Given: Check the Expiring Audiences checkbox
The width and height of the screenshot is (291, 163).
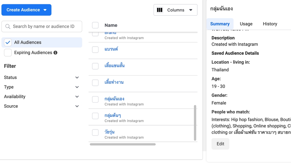Looking at the screenshot, I should (x=8, y=53).
